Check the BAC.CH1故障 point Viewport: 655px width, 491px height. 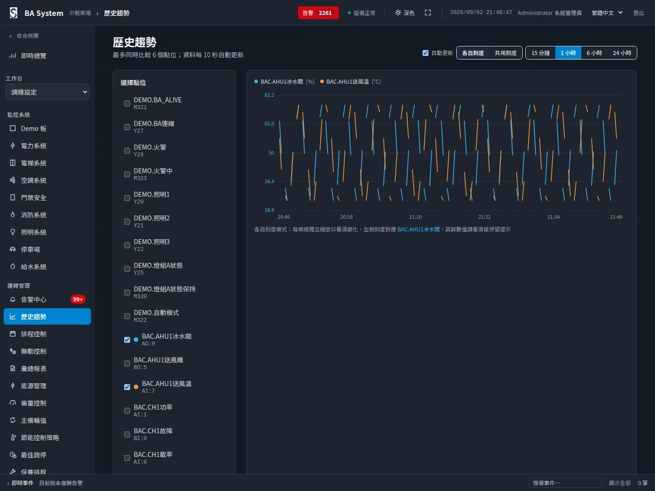[127, 434]
